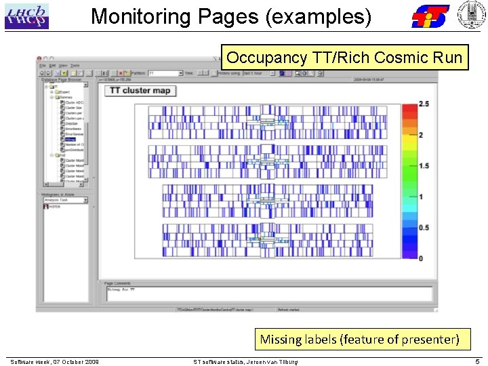Screen dimensions: 488x366
Task: Open the Tools menu
Action: [75, 66]
